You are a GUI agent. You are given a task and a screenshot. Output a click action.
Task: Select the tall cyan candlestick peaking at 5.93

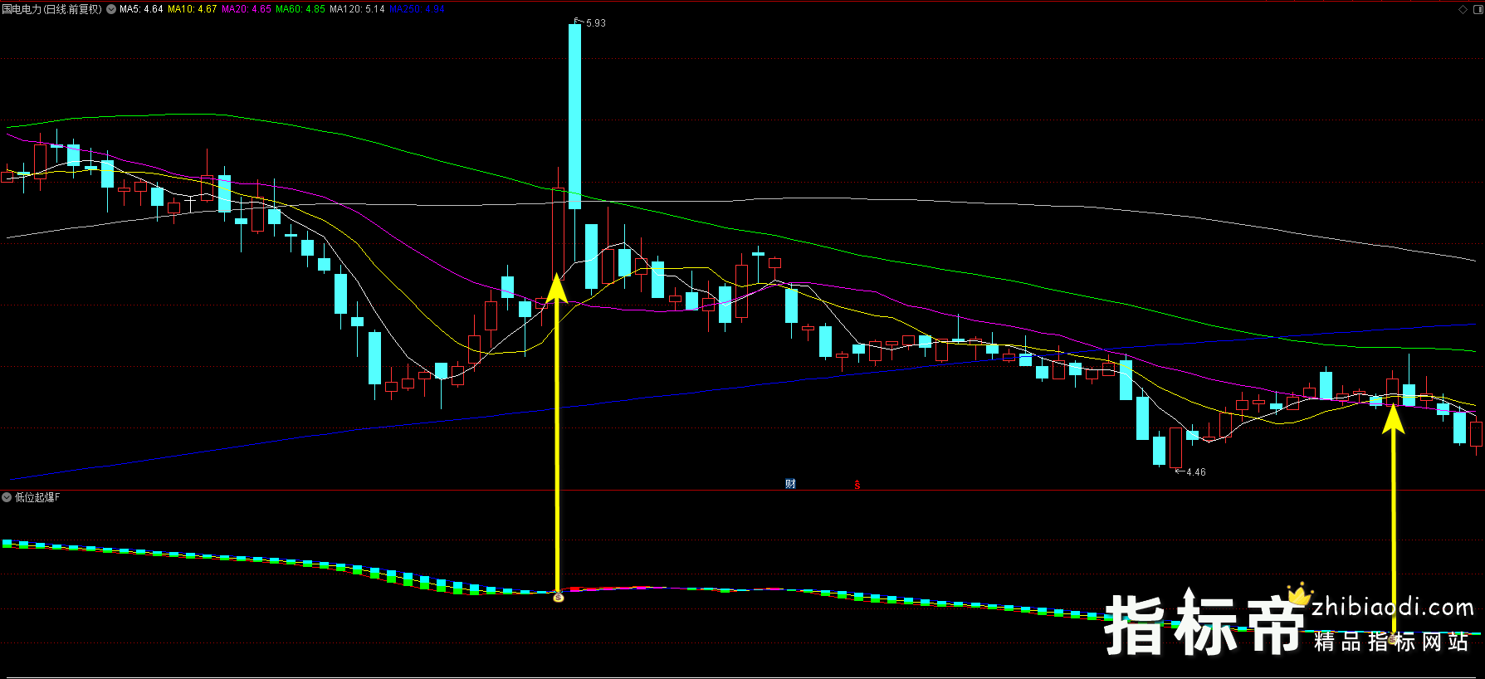[574, 116]
